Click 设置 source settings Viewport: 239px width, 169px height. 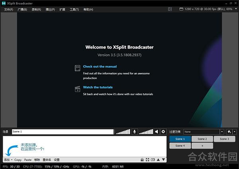point(57,160)
